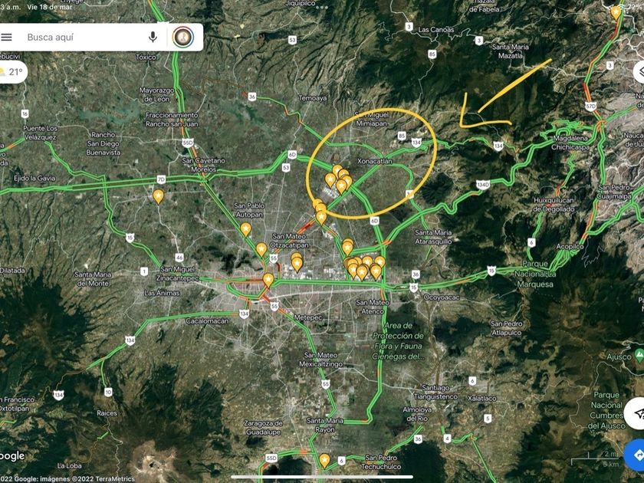Select the Mayorazgo de León label

tap(156, 94)
